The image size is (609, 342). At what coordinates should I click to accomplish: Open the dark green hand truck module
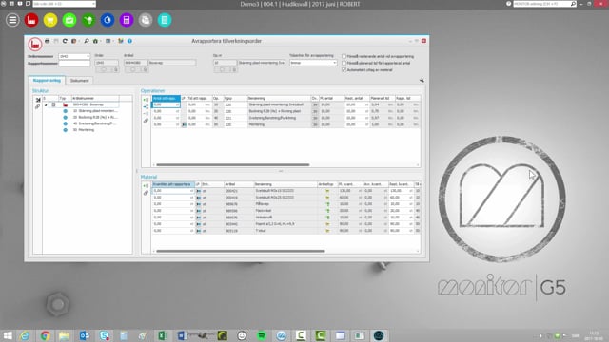tap(88, 20)
